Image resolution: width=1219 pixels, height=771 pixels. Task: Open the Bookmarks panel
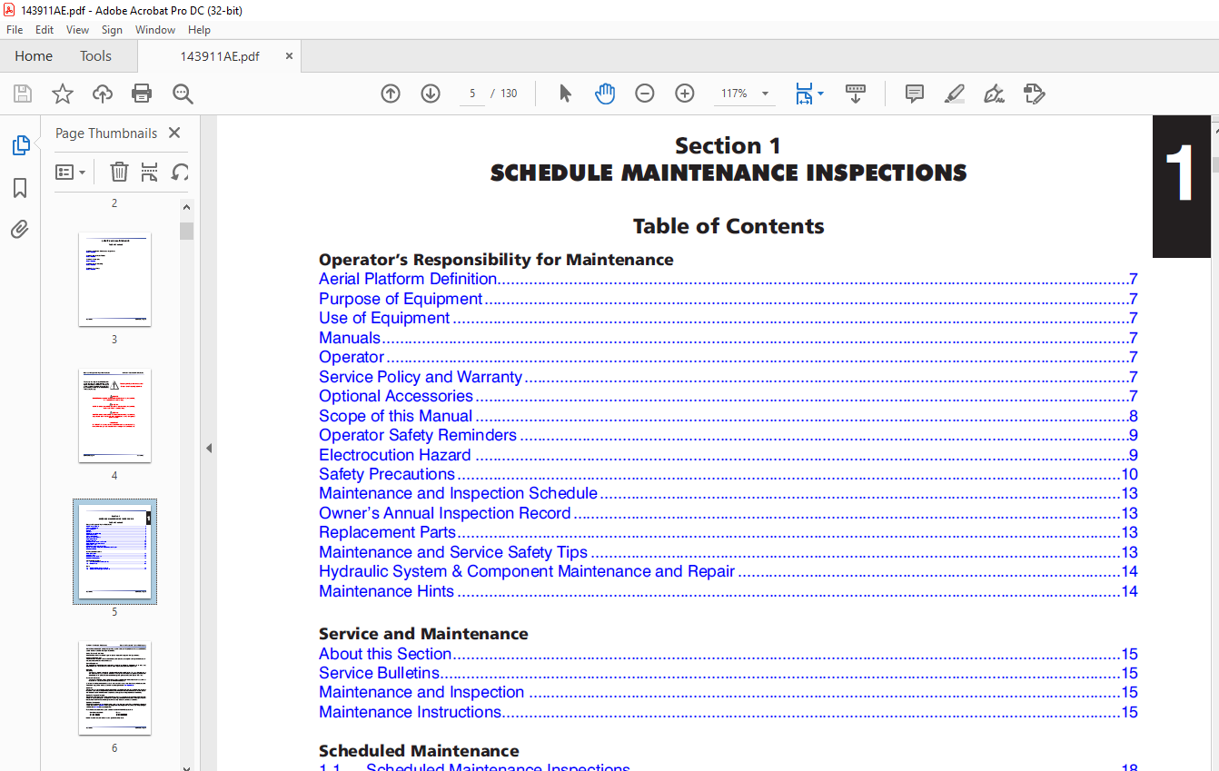[20, 188]
